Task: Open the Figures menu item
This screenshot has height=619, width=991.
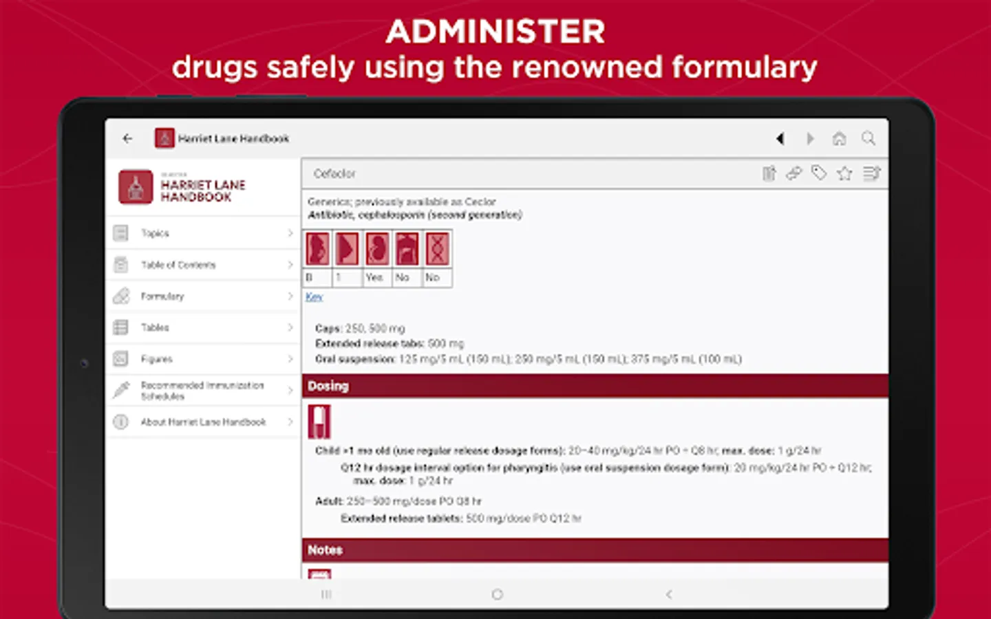Action: click(x=203, y=358)
